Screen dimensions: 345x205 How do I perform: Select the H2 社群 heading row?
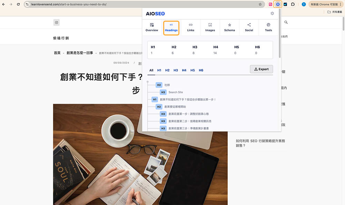[163, 85]
